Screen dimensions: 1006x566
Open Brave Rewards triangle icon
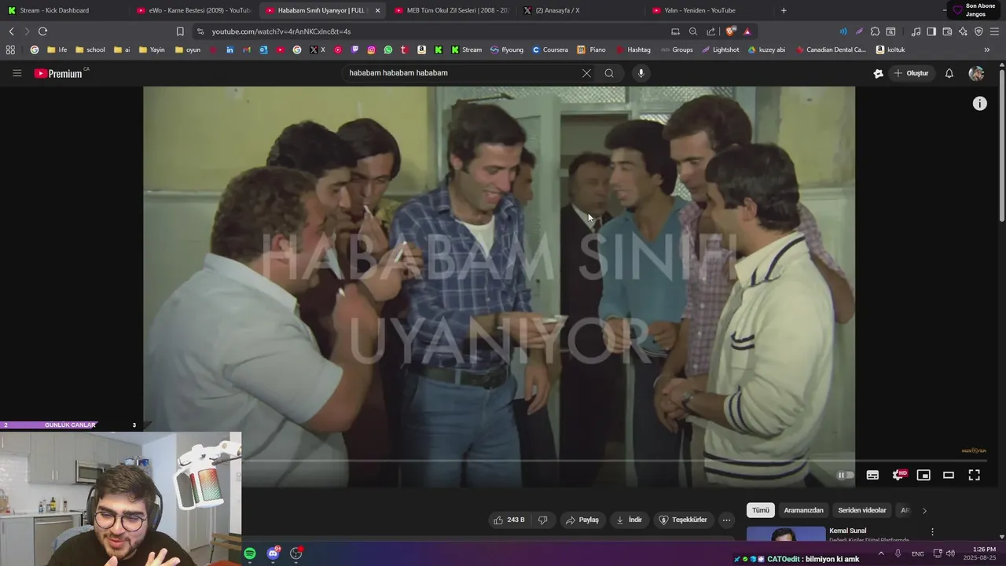747,31
